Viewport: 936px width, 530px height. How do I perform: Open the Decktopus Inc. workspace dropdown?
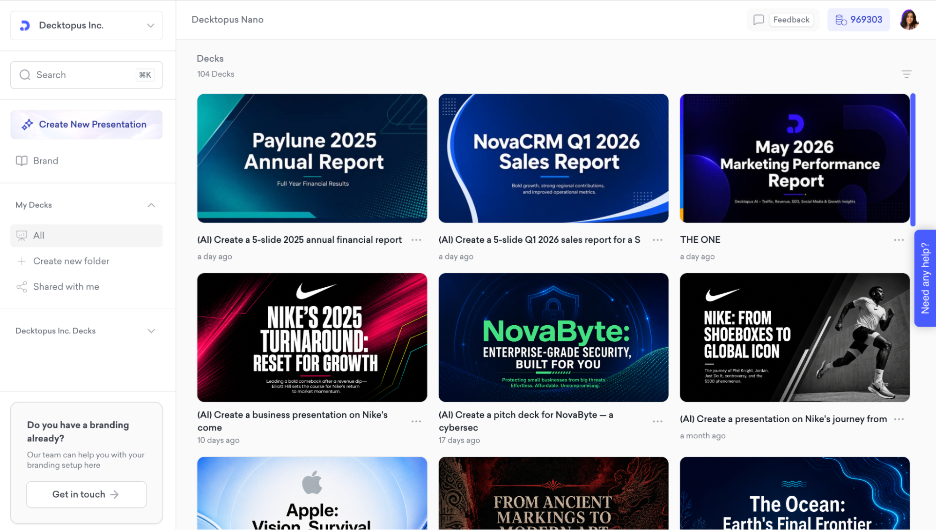point(87,25)
